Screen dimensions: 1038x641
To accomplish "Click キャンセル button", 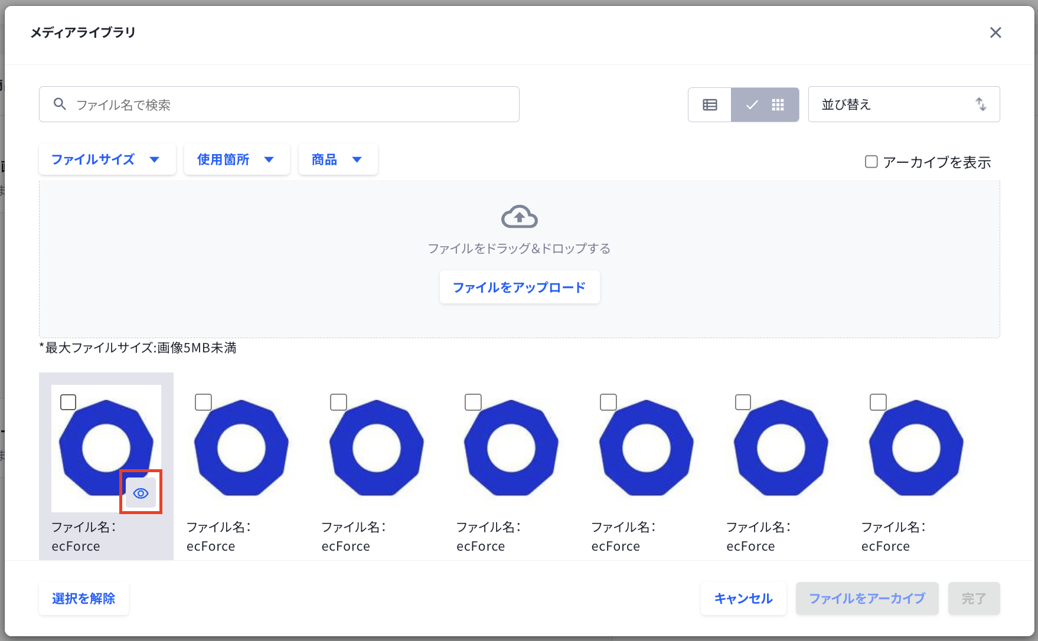I will tap(743, 599).
